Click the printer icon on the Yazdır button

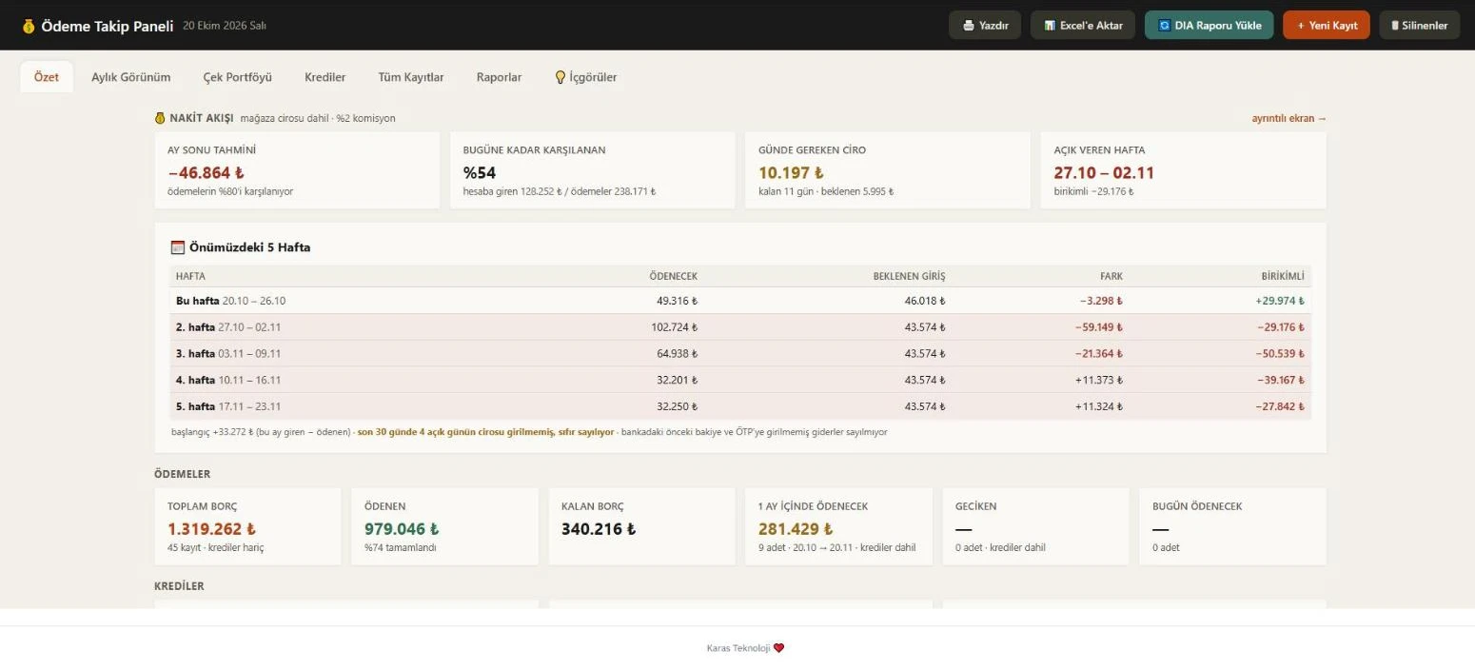tap(969, 26)
